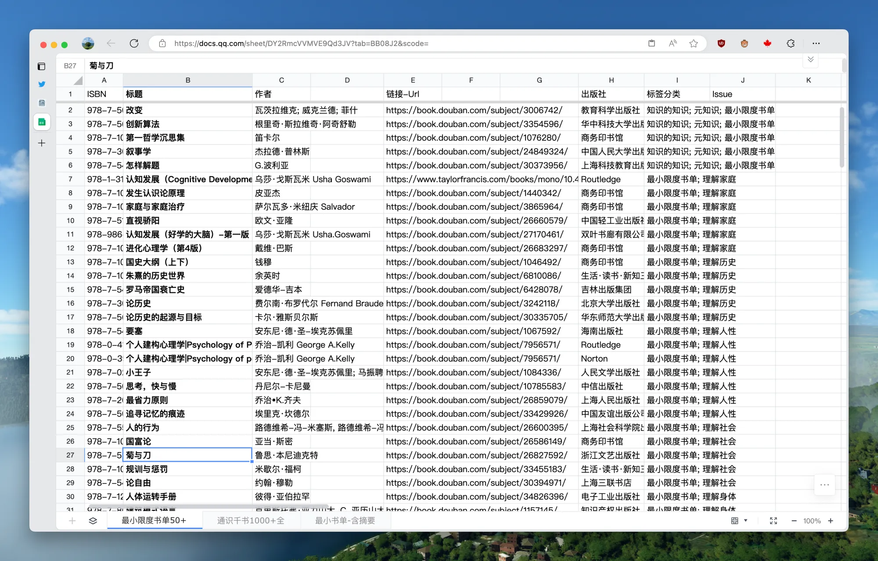Open the browser Extensions puzzle icon
The height and width of the screenshot is (561, 878).
[x=791, y=43]
